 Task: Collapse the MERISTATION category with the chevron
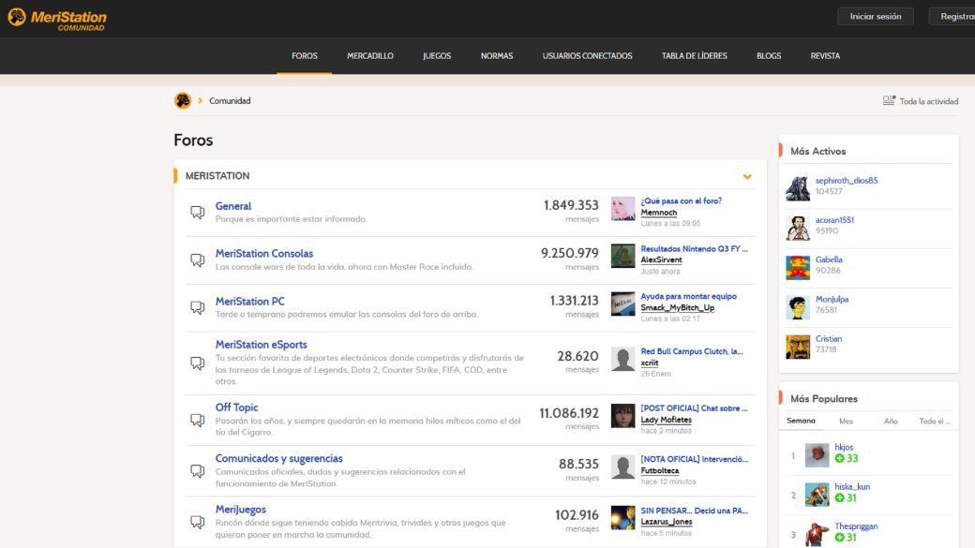747,176
